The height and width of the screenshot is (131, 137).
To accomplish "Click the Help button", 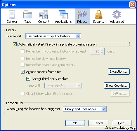I will coord(122,123).
